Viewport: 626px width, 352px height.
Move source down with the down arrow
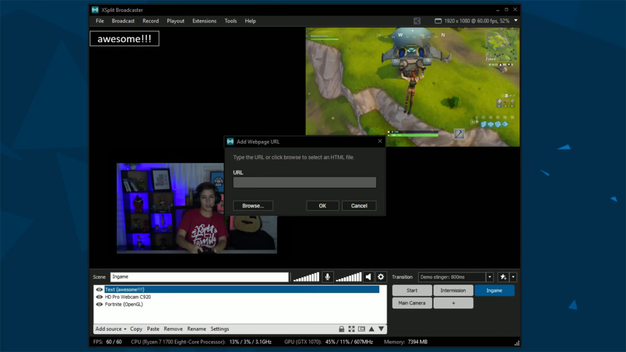point(381,329)
